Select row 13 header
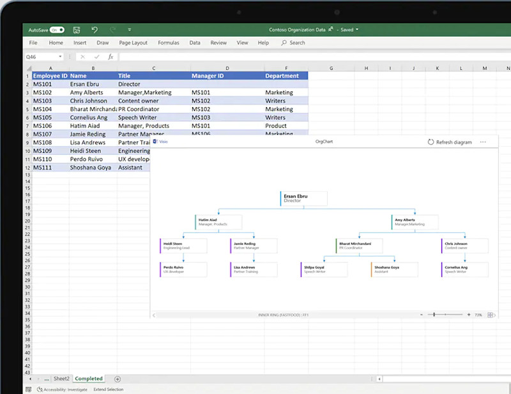Viewport: 511px width, 394px height. (27, 175)
